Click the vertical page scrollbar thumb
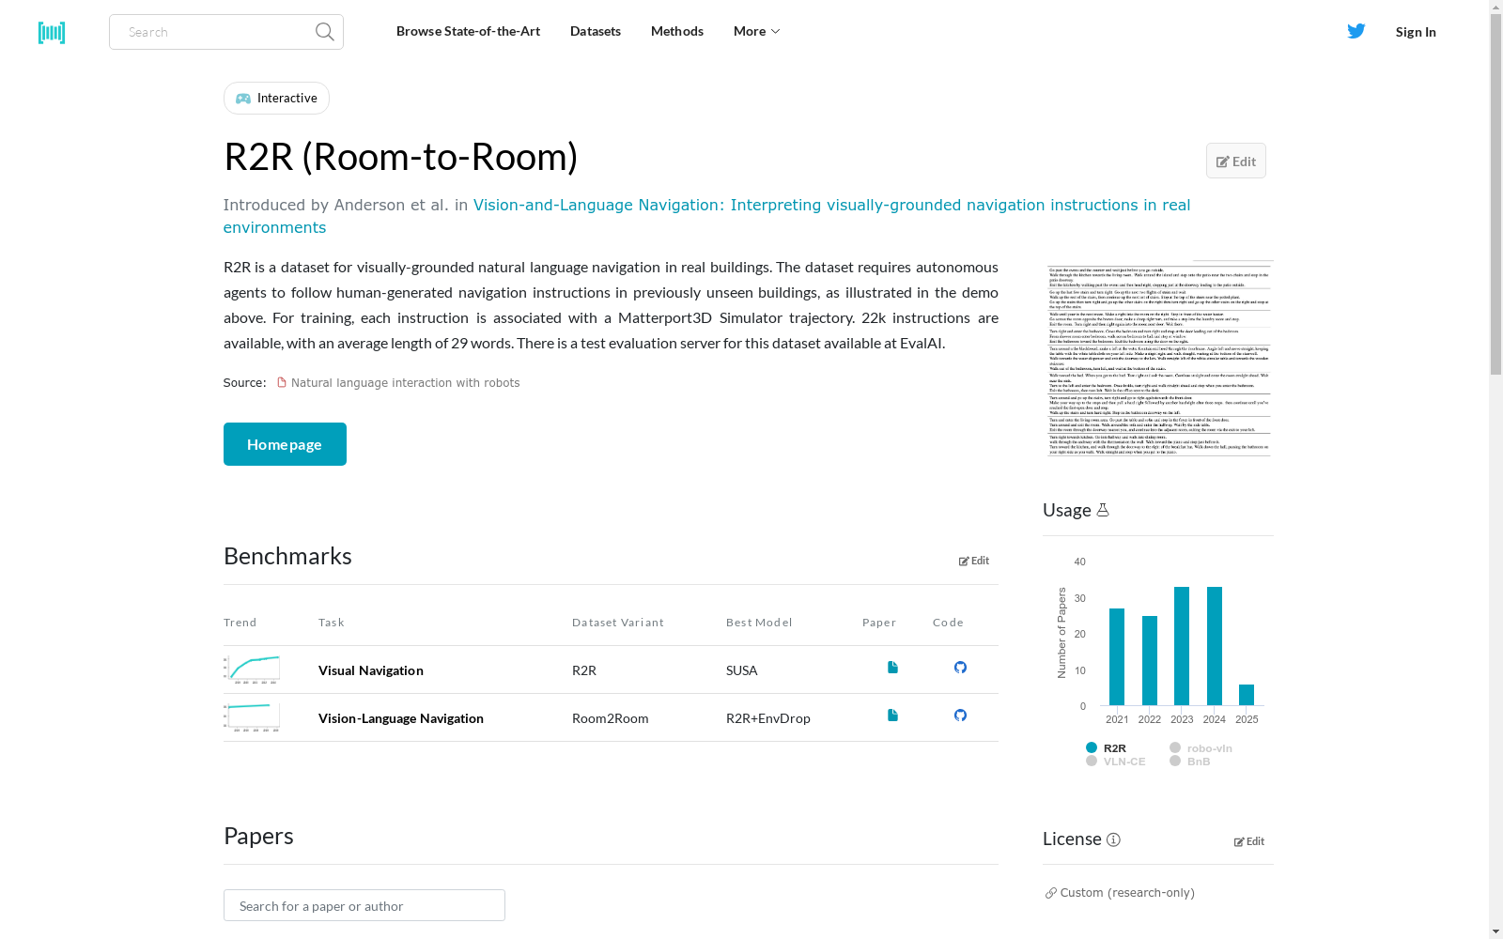Image resolution: width=1503 pixels, height=939 pixels. point(1495,194)
